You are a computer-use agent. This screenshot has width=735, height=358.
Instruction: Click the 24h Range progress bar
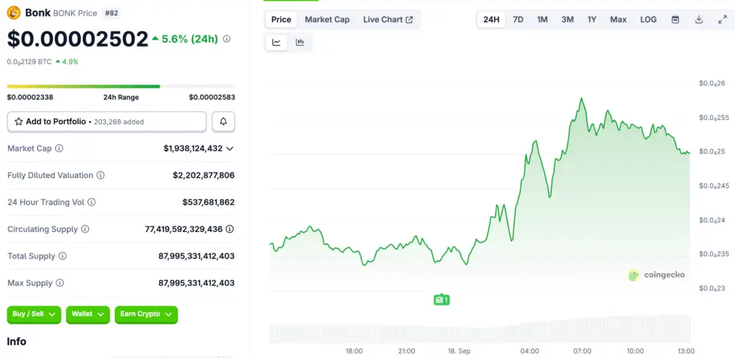121,86
